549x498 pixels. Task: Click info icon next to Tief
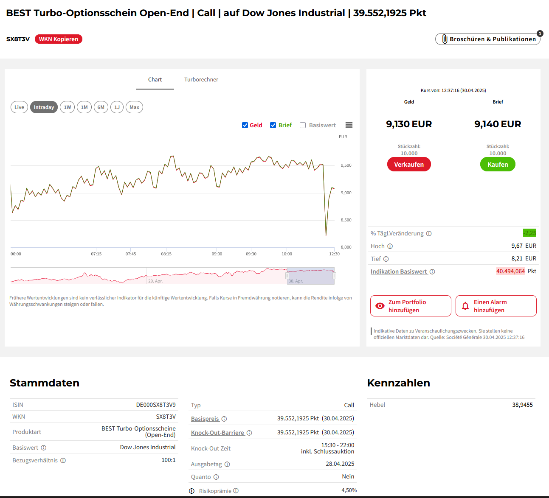click(x=386, y=259)
